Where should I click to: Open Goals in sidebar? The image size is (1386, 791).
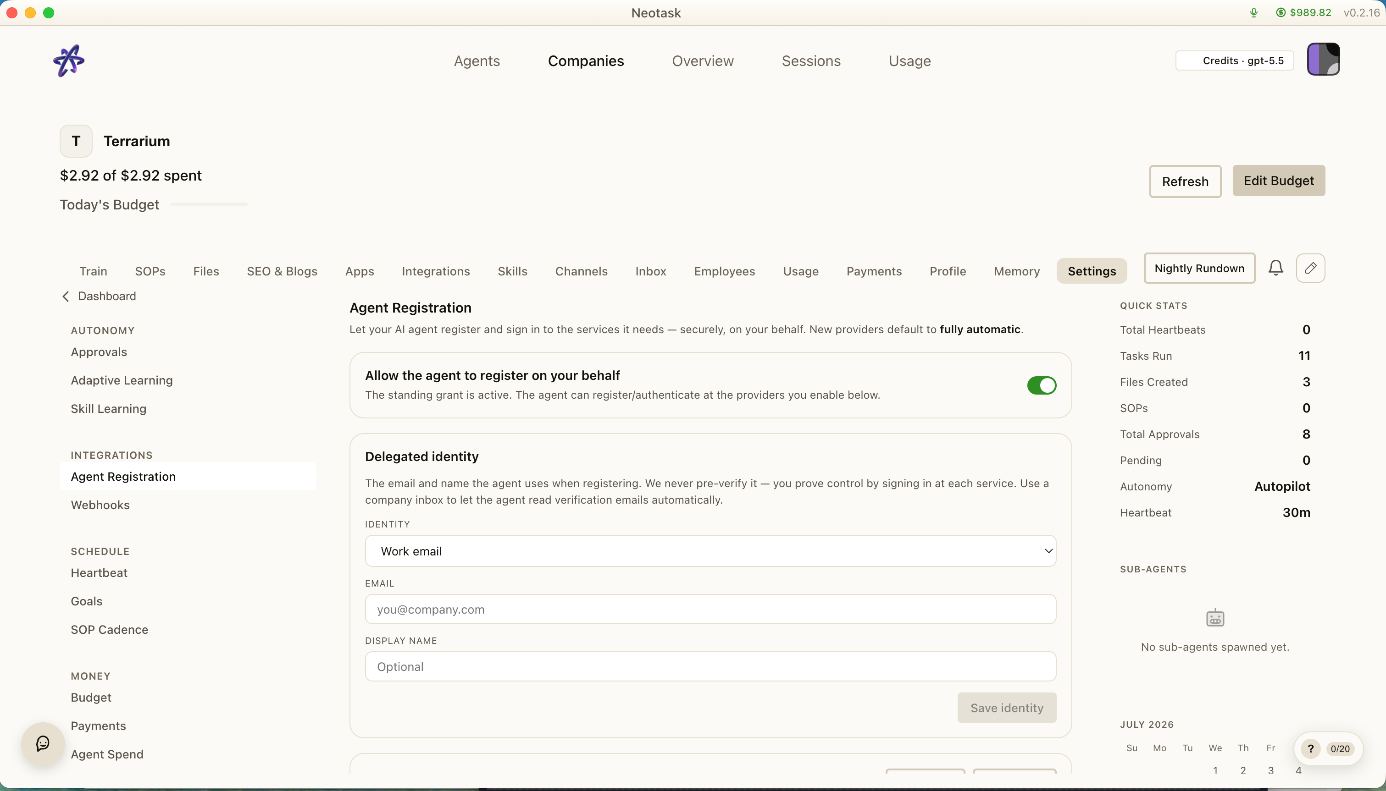point(86,601)
